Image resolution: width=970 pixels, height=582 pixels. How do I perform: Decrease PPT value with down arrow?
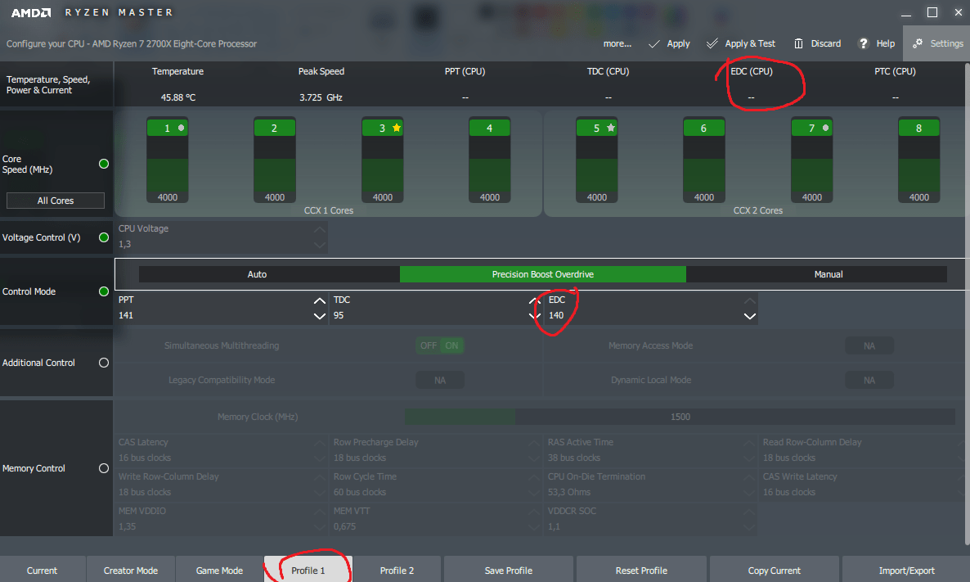pos(319,317)
